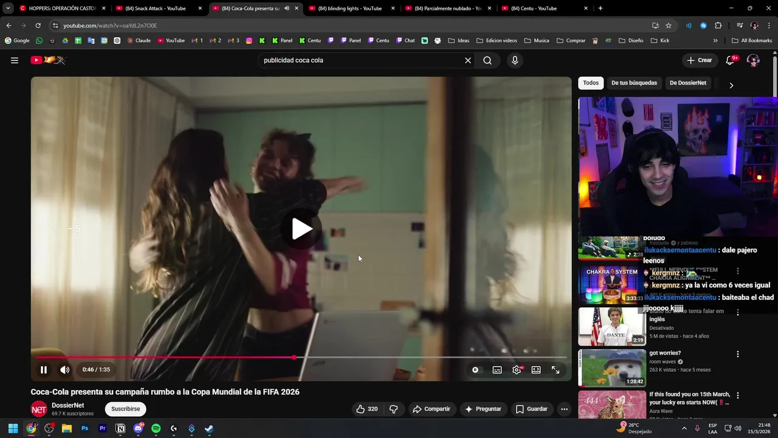Pause the video from player controls

[x=44, y=370]
